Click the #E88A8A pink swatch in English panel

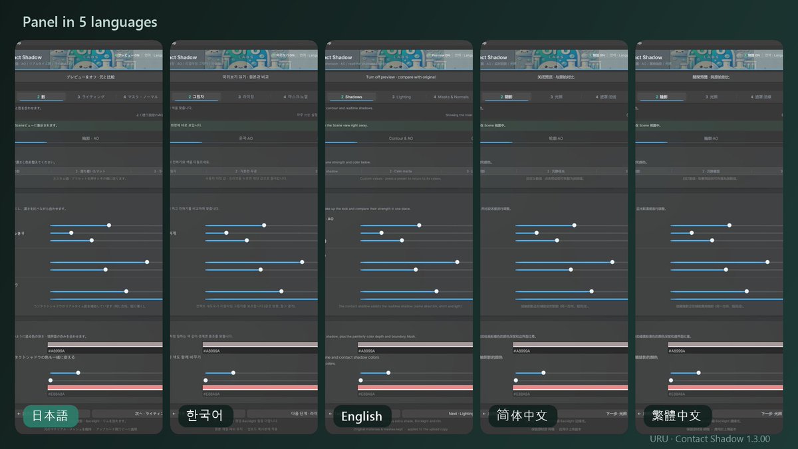(415, 387)
